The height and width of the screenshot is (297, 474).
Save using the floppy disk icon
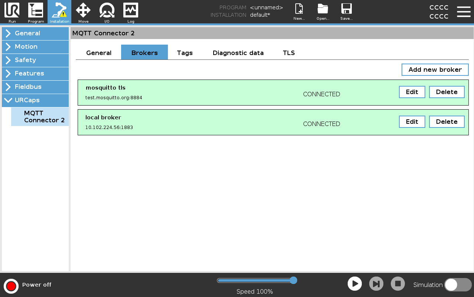(x=346, y=11)
